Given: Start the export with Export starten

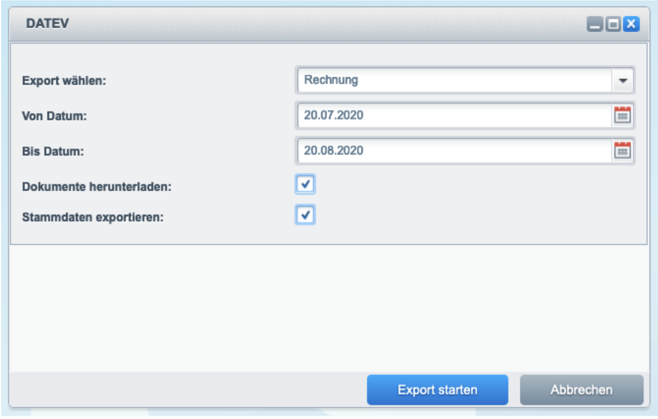Looking at the screenshot, I should click(437, 390).
